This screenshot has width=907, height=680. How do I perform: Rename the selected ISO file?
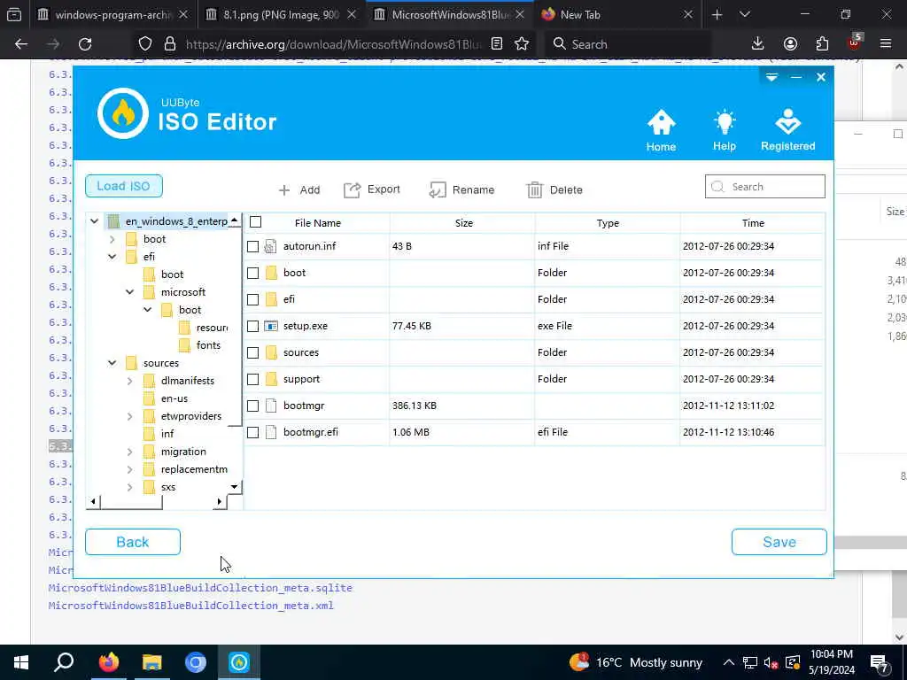coord(461,189)
